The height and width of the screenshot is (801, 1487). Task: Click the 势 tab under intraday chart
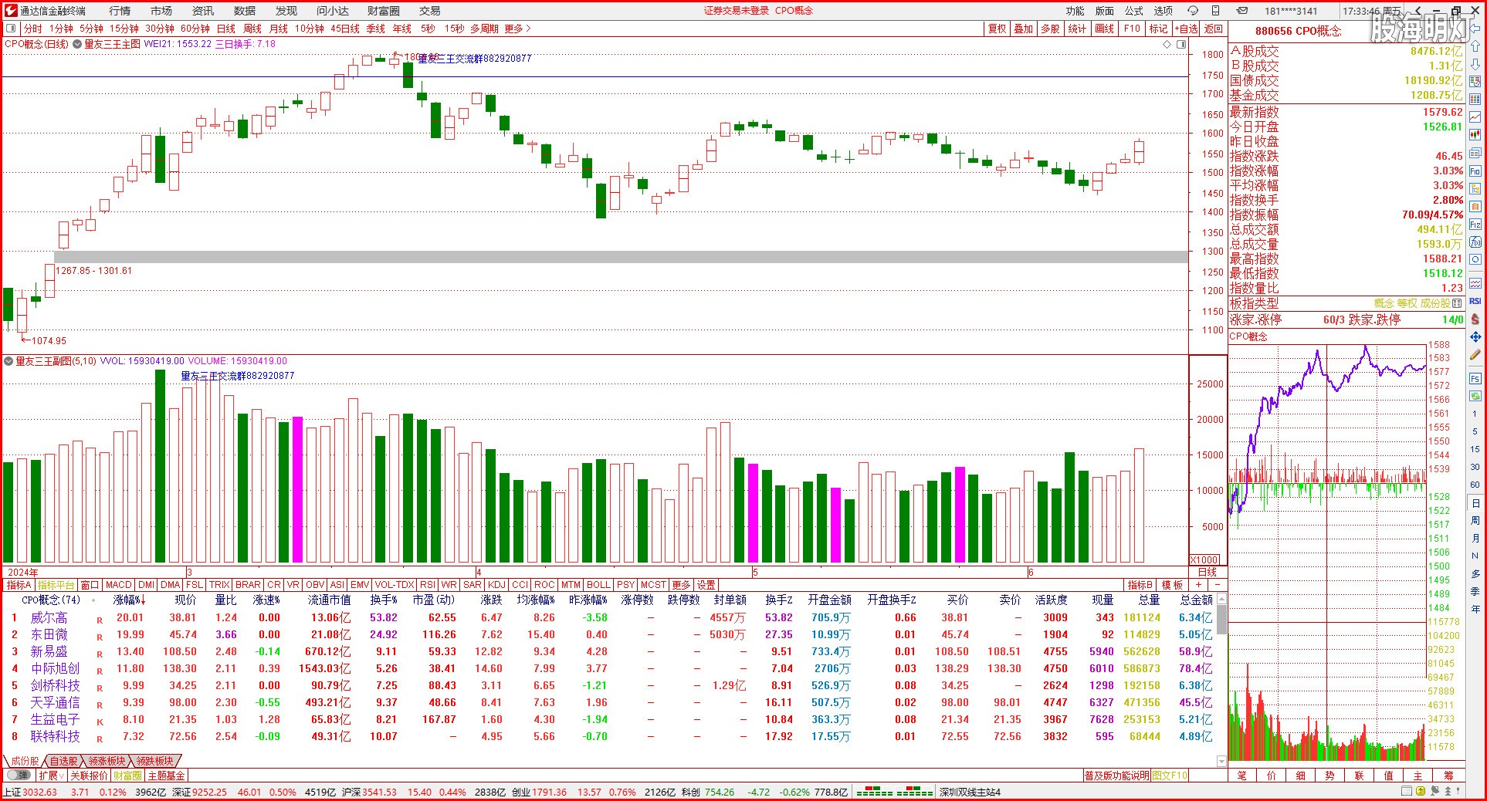(x=1330, y=776)
